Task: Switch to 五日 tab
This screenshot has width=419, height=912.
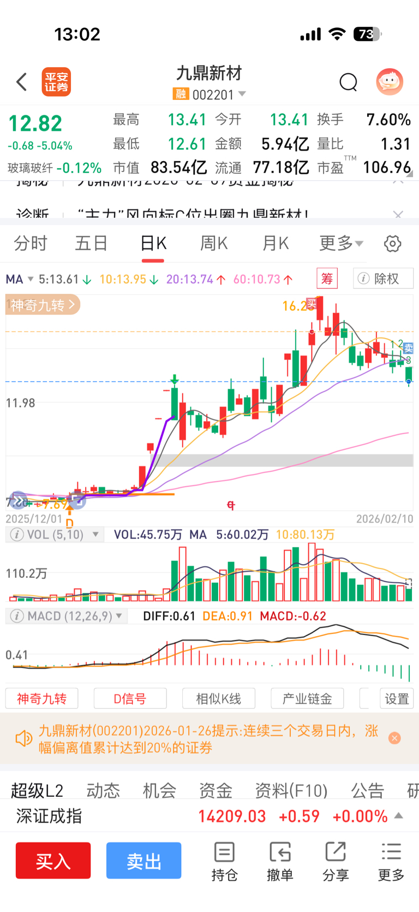Action: [91, 243]
